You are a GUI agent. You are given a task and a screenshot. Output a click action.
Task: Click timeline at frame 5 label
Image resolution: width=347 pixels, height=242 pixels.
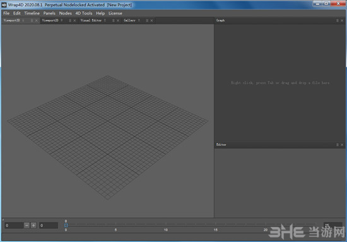pos(115,230)
